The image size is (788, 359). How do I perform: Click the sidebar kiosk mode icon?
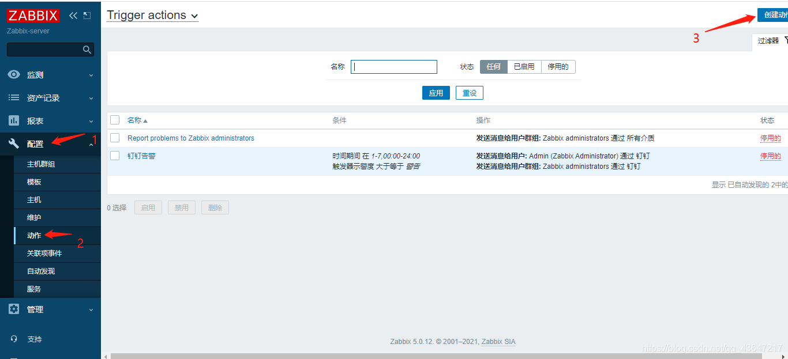(x=87, y=16)
